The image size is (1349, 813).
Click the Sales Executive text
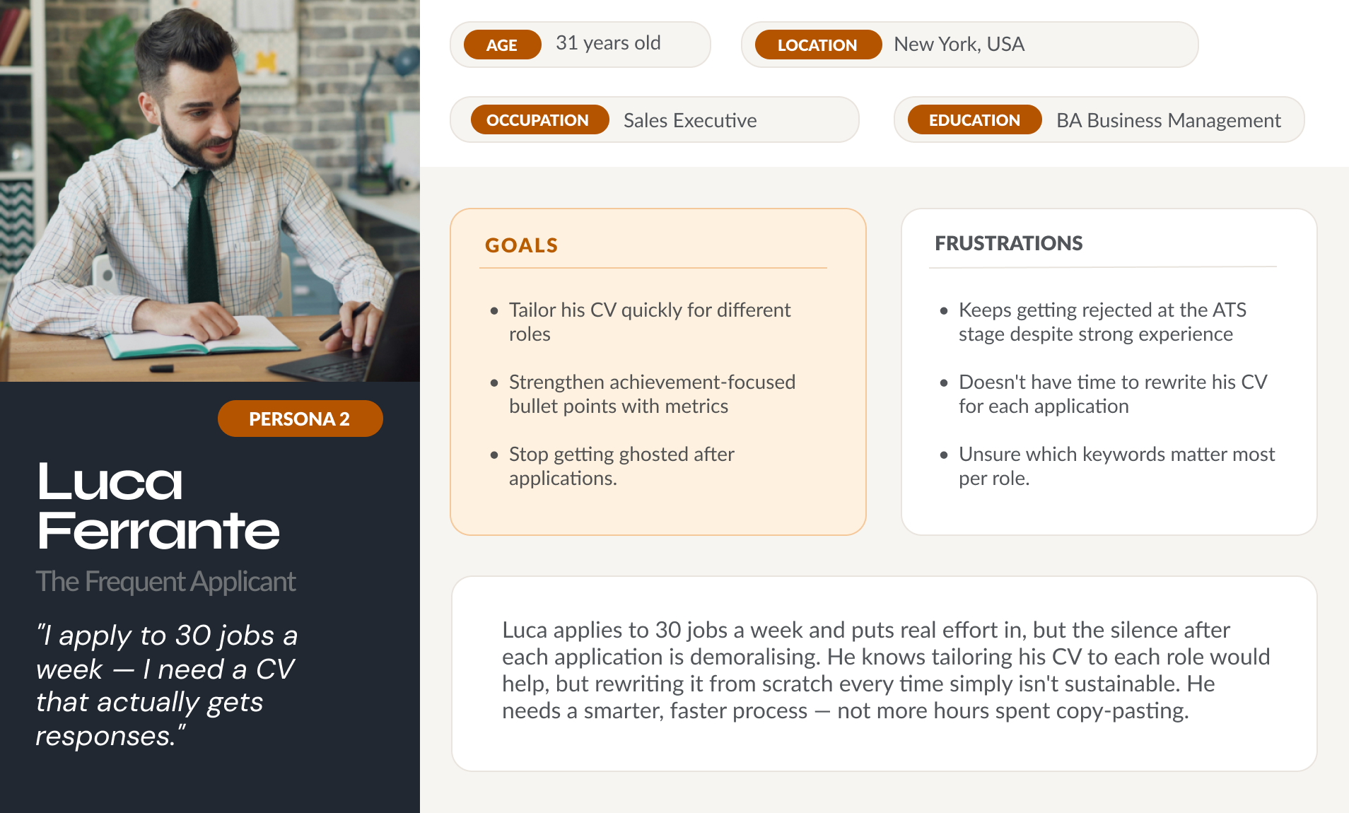(690, 120)
